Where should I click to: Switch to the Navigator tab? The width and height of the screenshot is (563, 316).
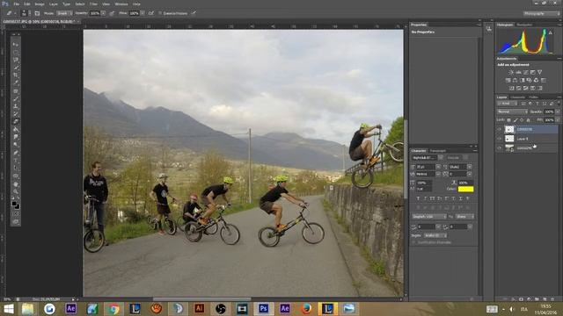tap(524, 25)
